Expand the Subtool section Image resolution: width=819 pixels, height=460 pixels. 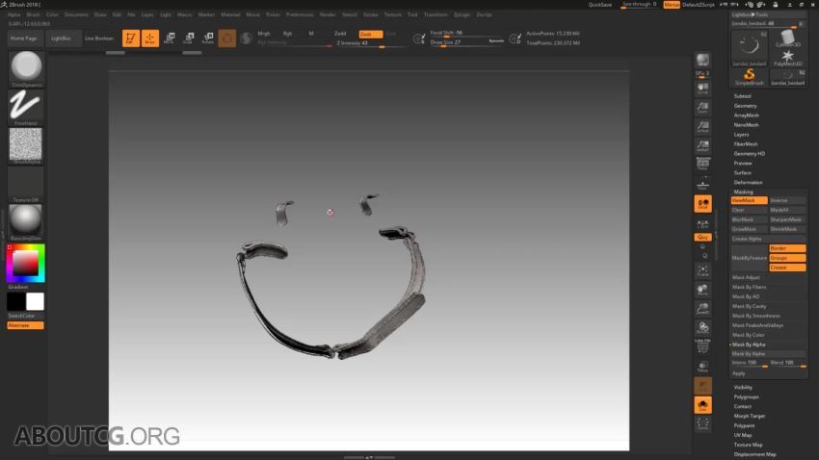742,96
